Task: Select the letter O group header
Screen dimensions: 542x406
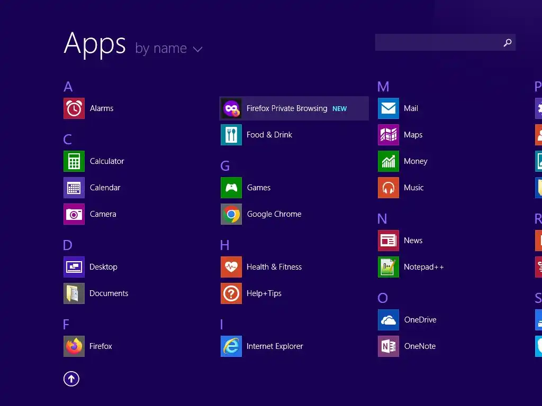Action: tap(383, 298)
